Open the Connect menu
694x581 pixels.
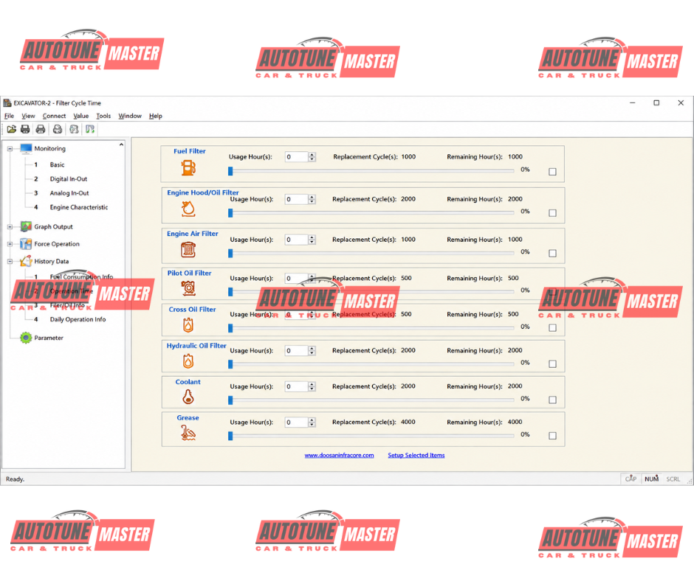click(x=54, y=116)
